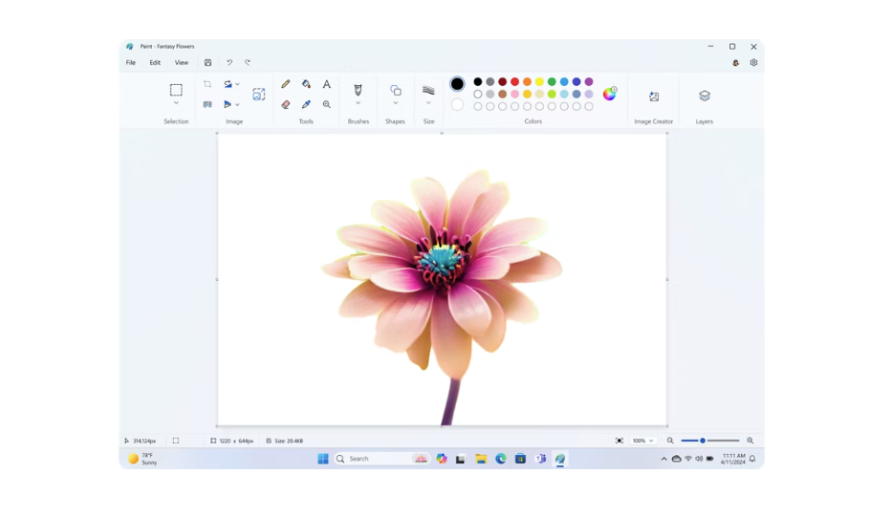The image size is (891, 518).
Task: Expand the Selection tool dropdown
Action: click(176, 103)
